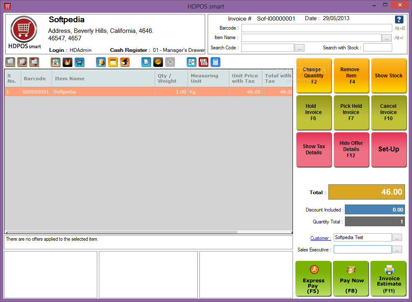
Task: Click Remove Item F4 button
Action: (351, 76)
